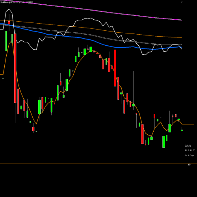The image size is (197, 197).
Task: Click the 22.51 price value
Action: (188, 146)
